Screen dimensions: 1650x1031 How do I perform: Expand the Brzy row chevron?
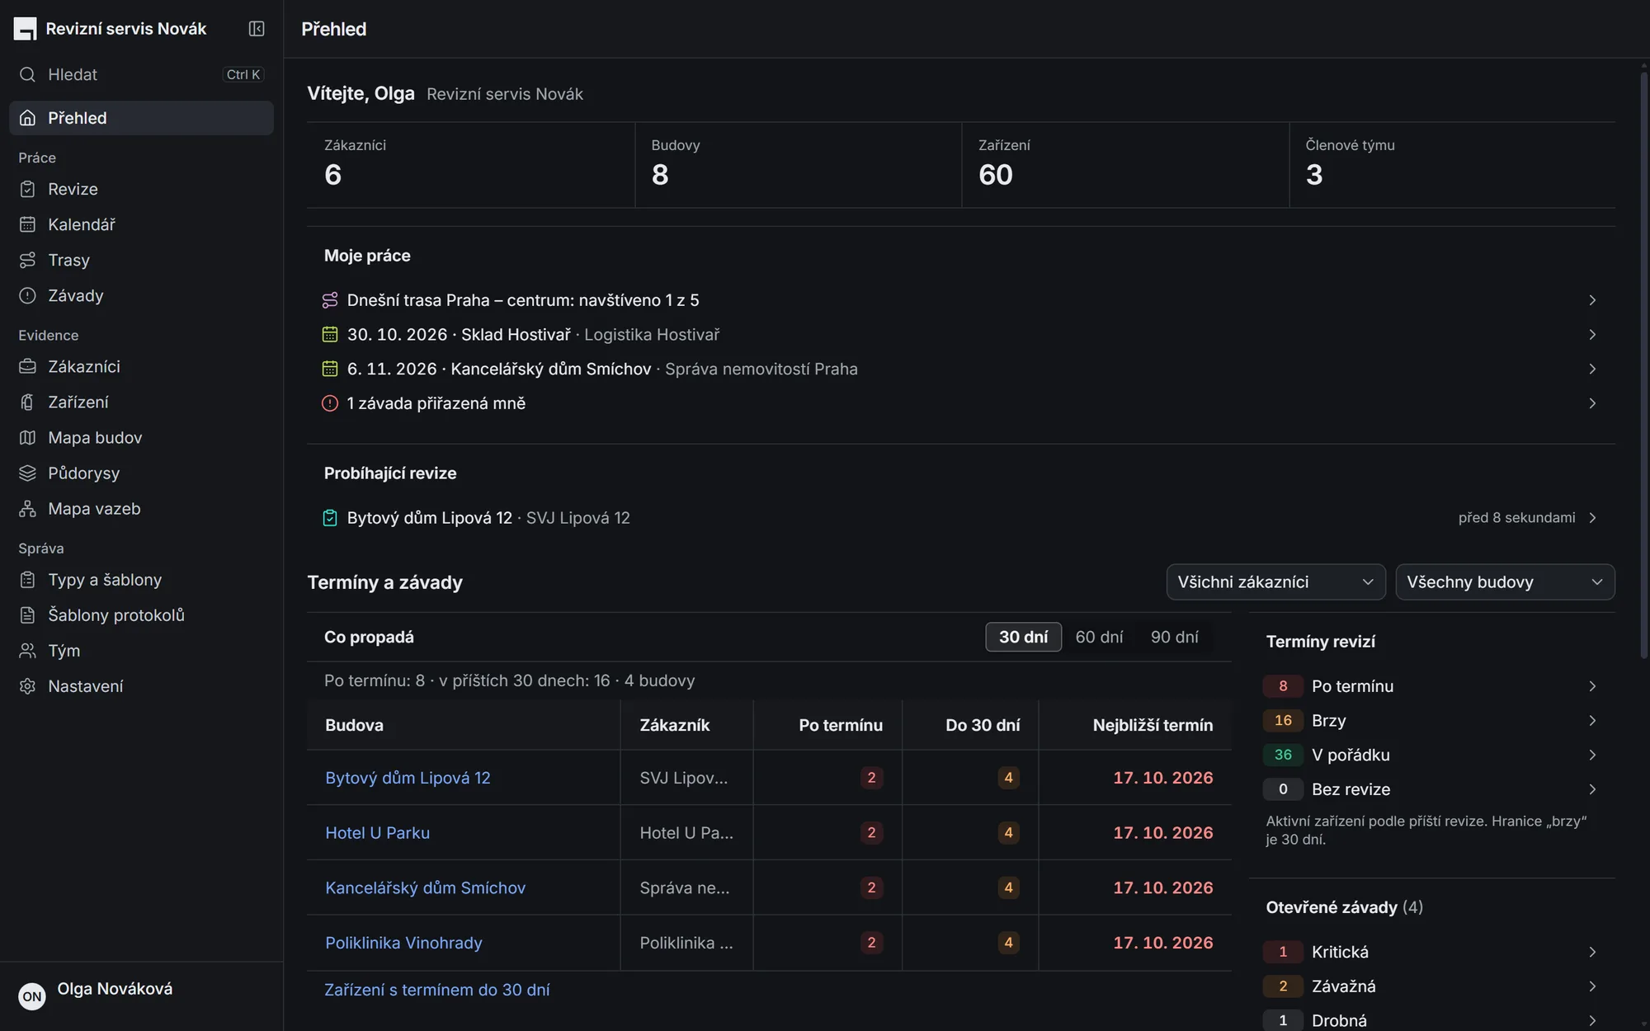pos(1592,721)
